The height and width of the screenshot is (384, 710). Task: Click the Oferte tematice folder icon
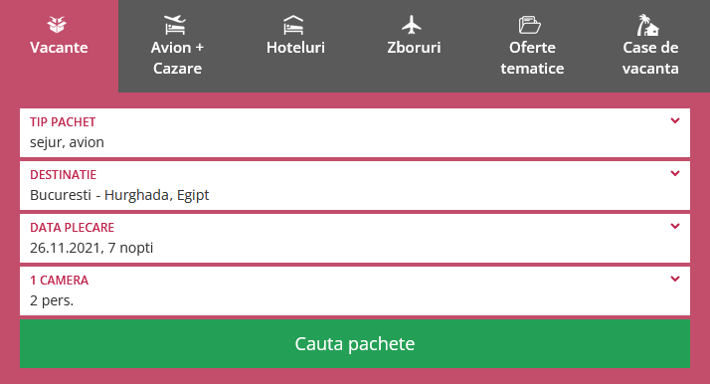click(530, 25)
